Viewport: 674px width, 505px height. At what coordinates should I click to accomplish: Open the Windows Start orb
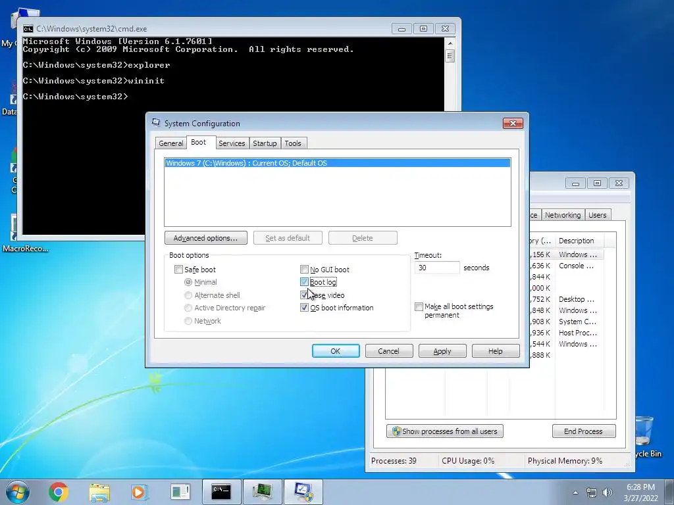click(17, 492)
